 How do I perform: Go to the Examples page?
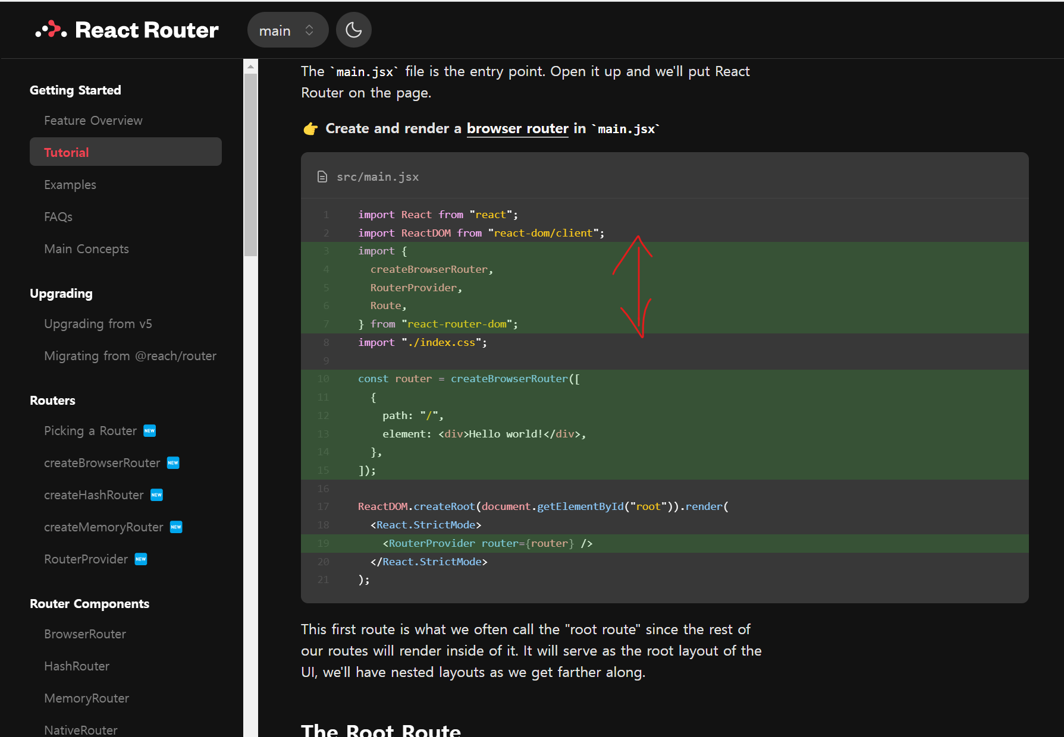coord(70,185)
